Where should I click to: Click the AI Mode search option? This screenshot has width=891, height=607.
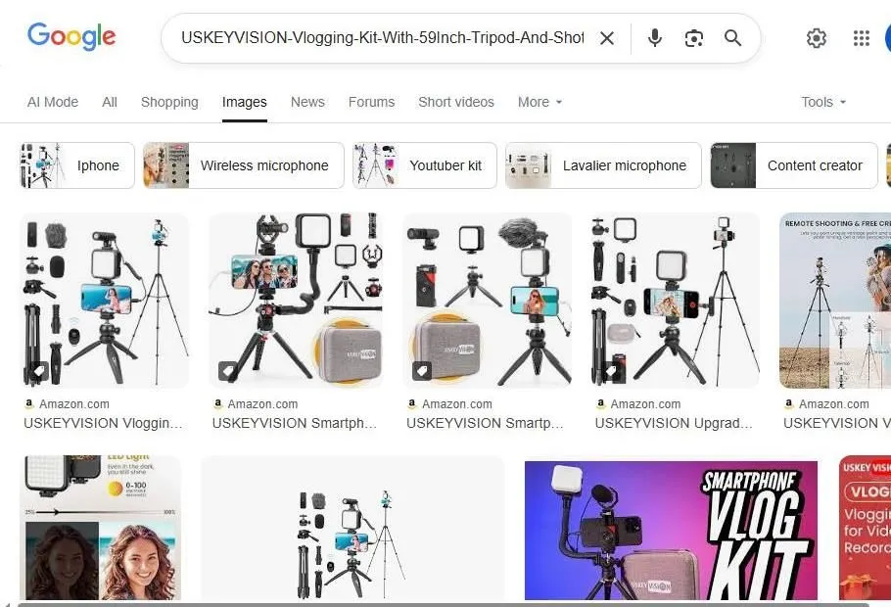(53, 102)
